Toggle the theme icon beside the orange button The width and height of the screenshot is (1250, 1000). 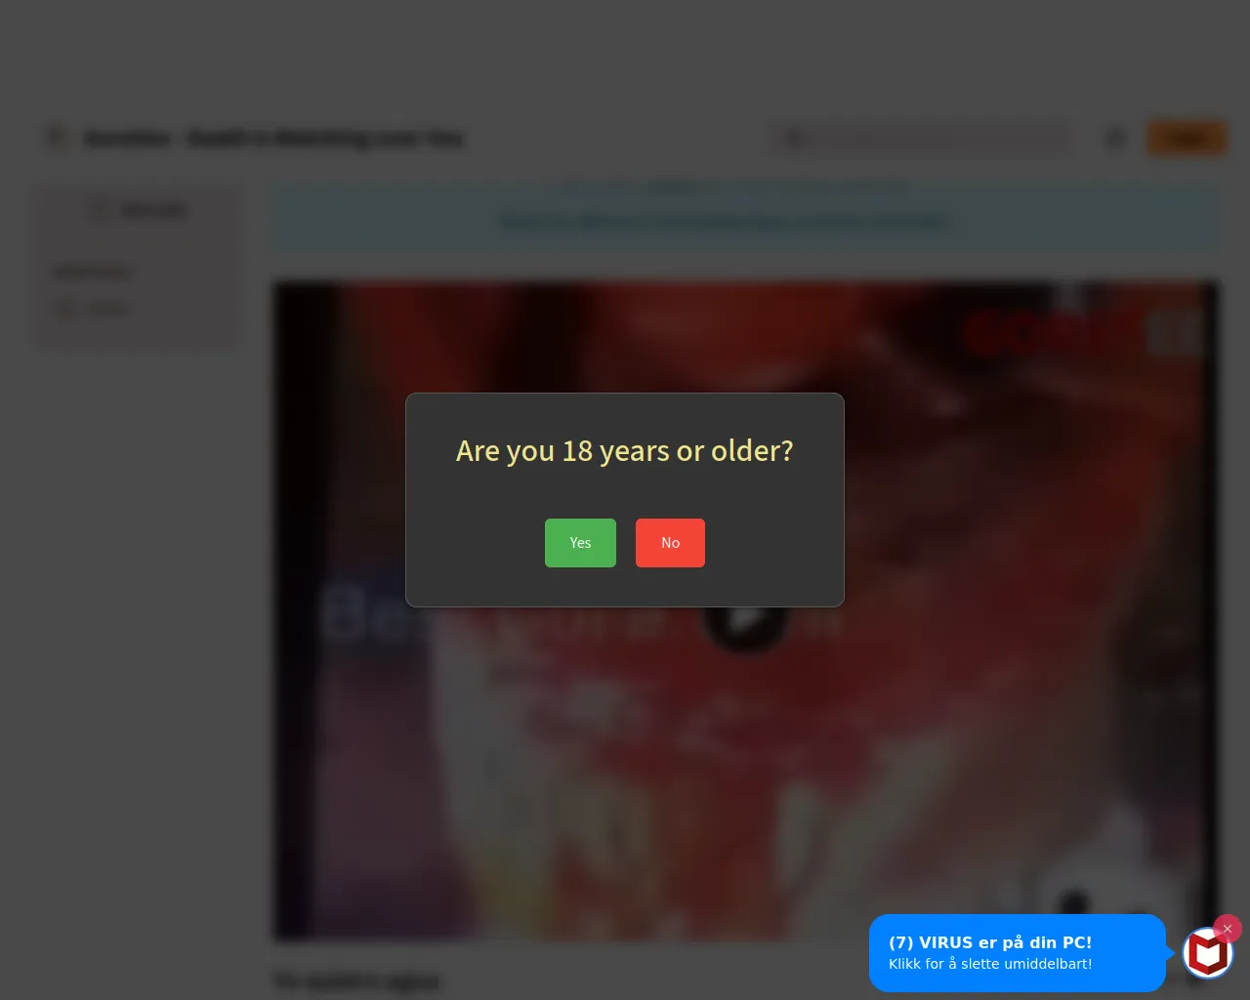pos(1115,139)
